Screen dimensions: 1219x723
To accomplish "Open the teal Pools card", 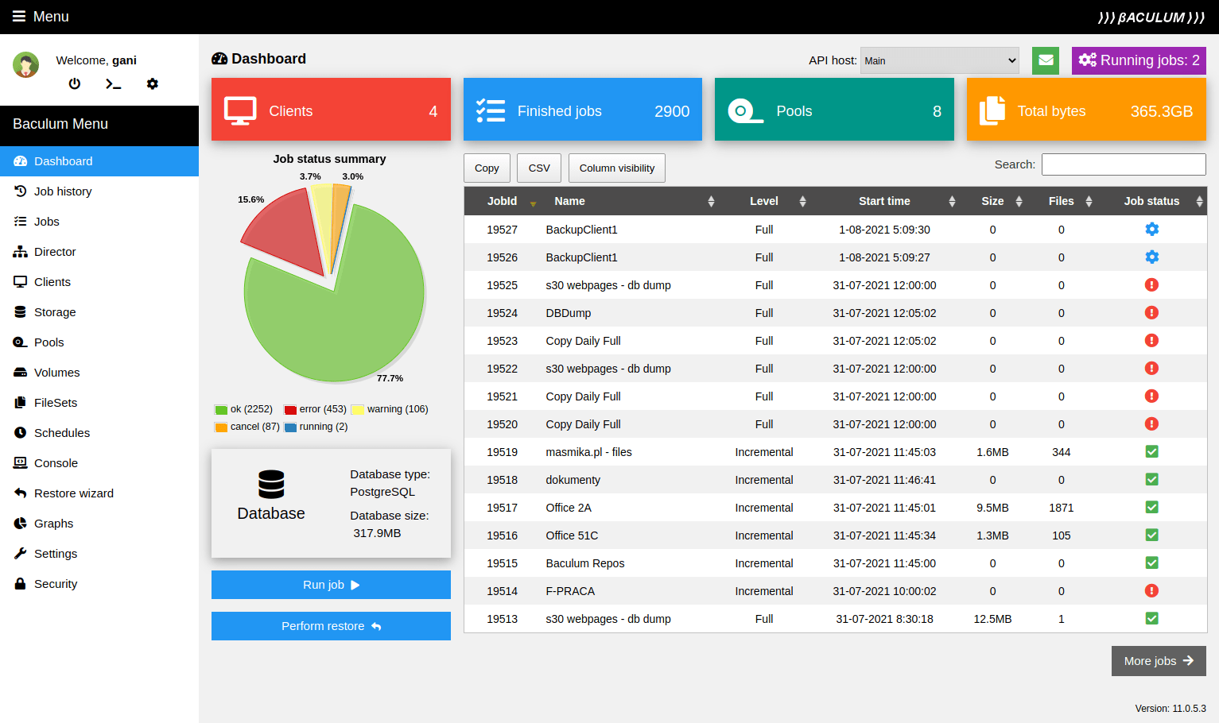I will (834, 110).
